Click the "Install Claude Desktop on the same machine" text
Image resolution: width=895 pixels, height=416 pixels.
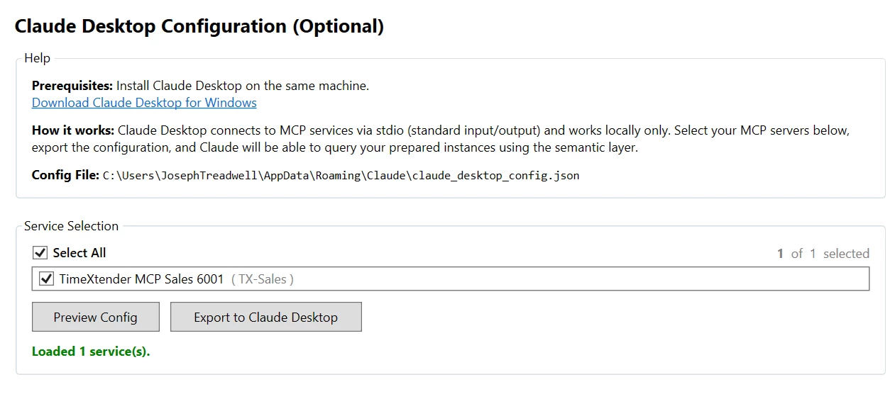(x=243, y=86)
